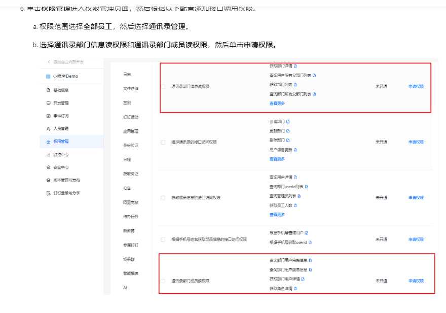Click the 基础信息 sidebar icon
Image resolution: width=446 pixels, height=313 pixels.
pos(48,90)
